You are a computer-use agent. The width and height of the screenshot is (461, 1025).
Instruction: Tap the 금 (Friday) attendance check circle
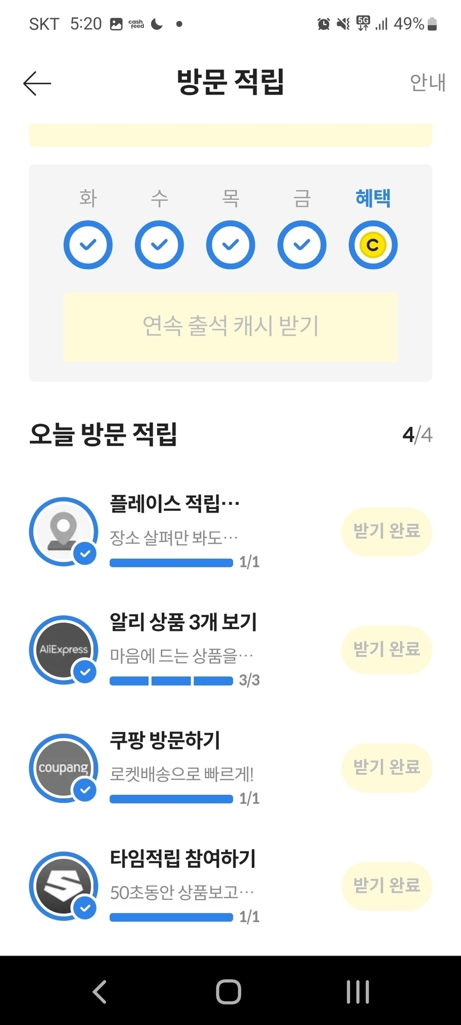point(302,245)
